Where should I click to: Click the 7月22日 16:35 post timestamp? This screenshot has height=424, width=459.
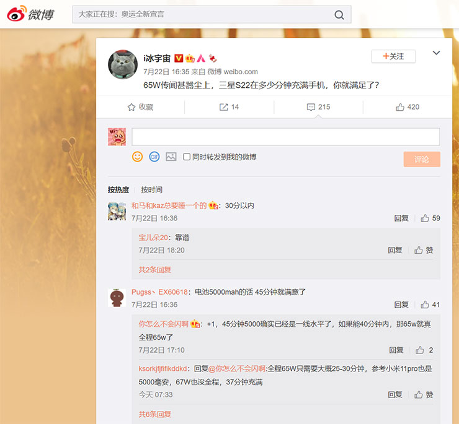166,72
